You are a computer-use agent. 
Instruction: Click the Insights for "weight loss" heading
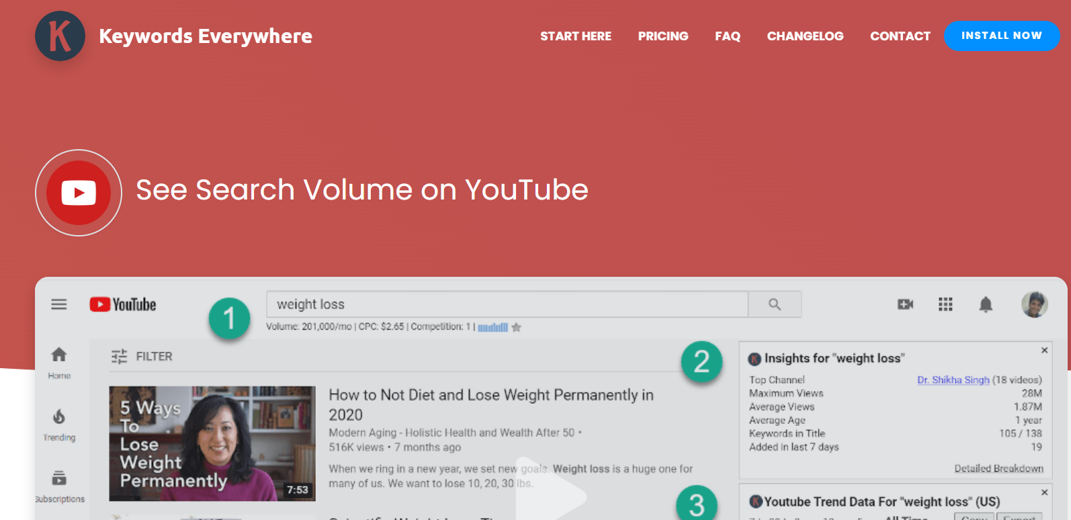click(834, 358)
